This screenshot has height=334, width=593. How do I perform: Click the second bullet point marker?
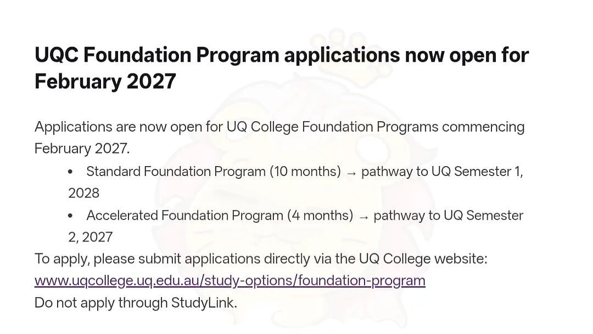tap(70, 216)
